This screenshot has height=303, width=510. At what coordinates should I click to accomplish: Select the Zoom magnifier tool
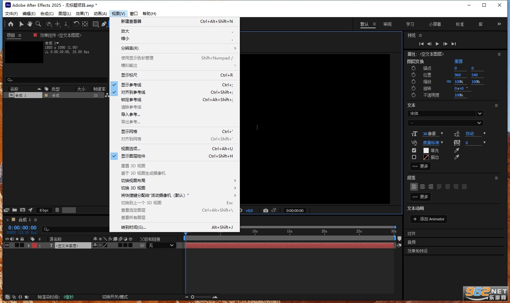(38, 24)
